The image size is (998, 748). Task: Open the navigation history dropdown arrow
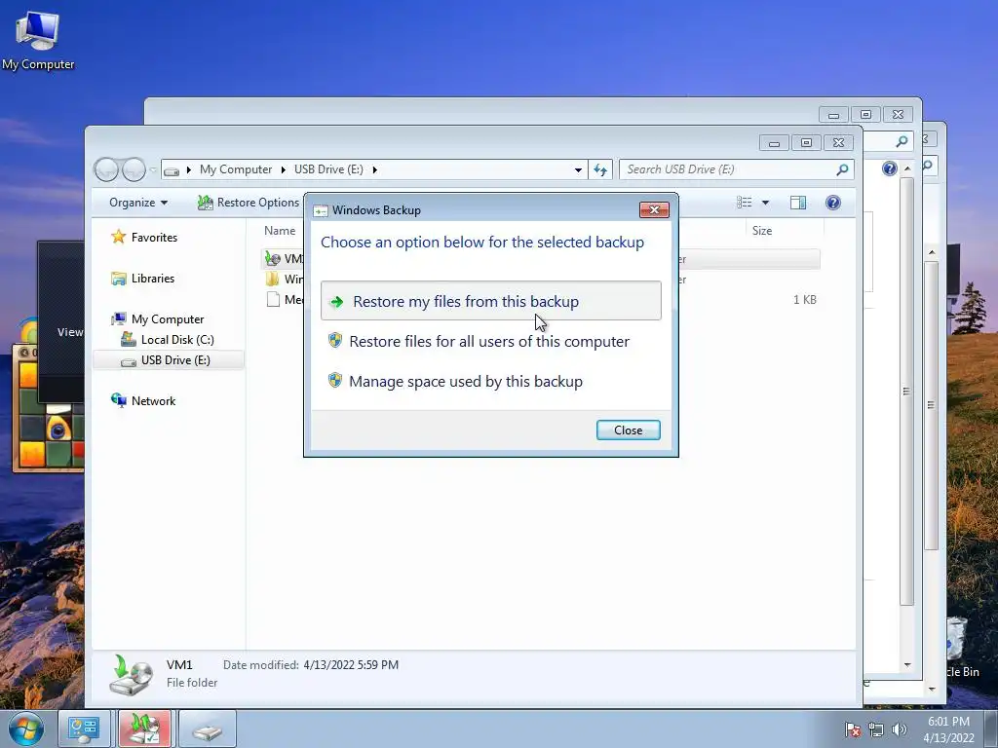point(153,169)
